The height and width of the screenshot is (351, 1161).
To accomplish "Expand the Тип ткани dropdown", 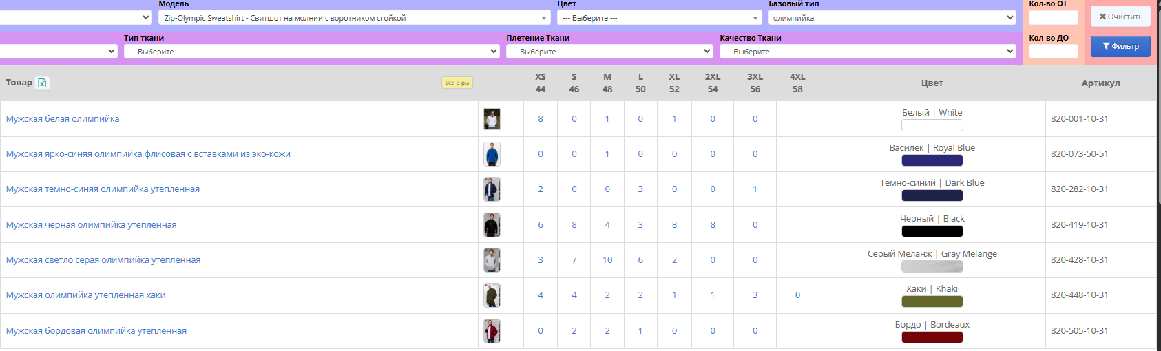I will click(x=311, y=52).
